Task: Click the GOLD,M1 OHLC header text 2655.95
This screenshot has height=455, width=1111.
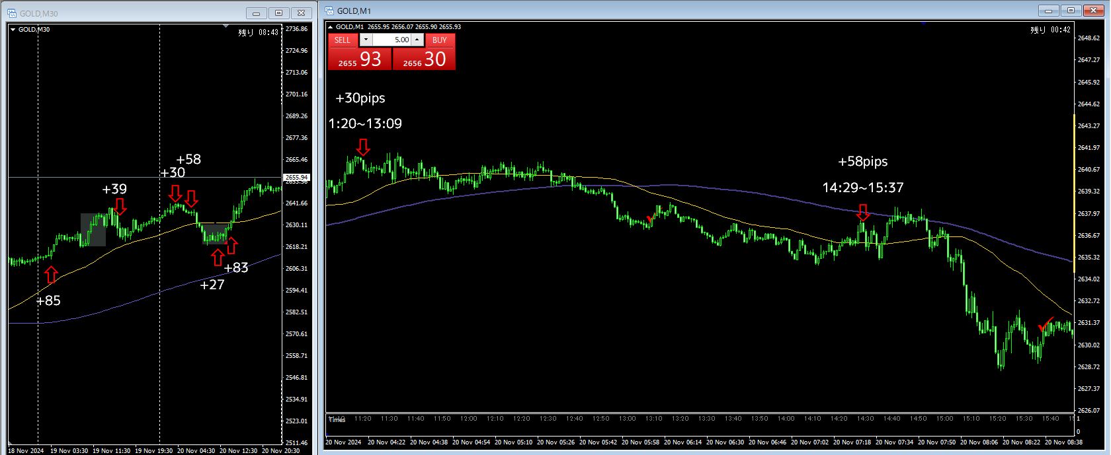Action: 378,27
